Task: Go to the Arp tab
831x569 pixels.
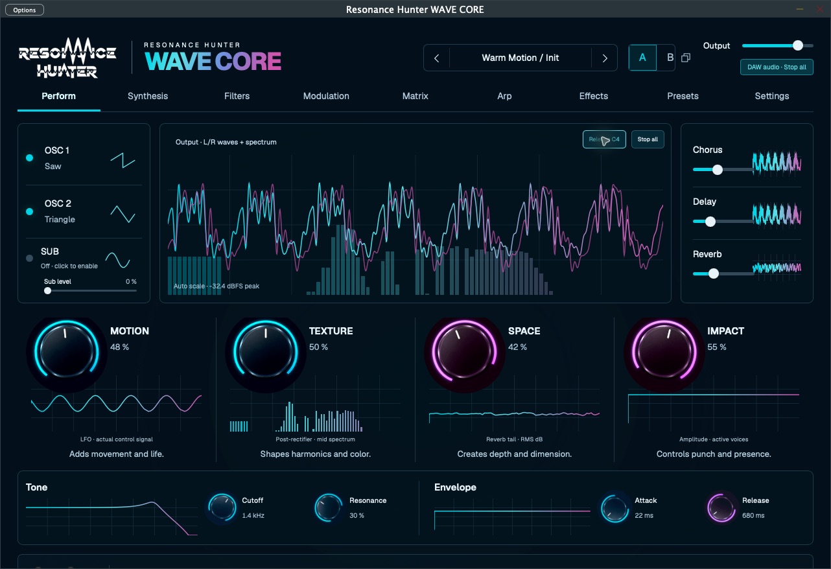Action: click(504, 96)
